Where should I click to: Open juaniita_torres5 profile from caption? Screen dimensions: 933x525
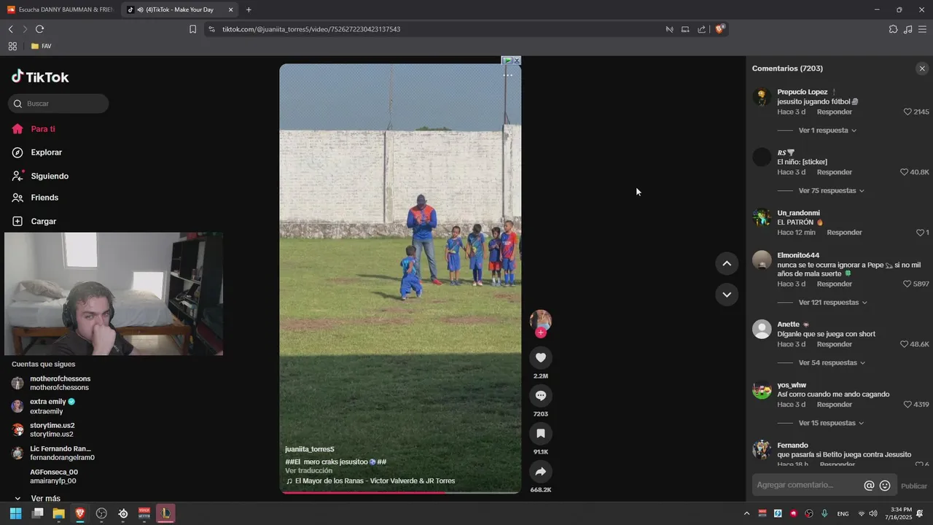310,449
